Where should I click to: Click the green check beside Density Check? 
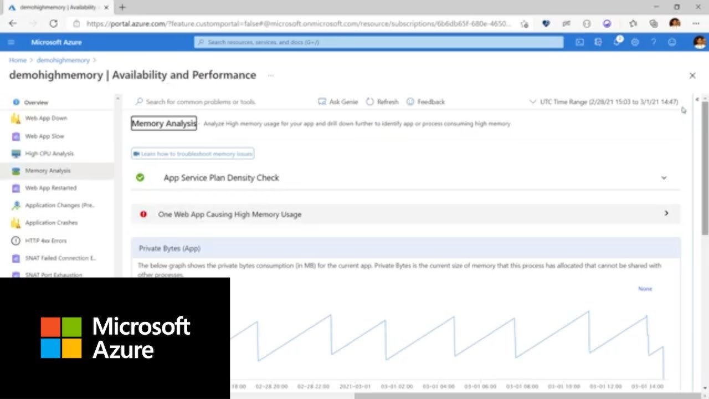[x=140, y=177]
